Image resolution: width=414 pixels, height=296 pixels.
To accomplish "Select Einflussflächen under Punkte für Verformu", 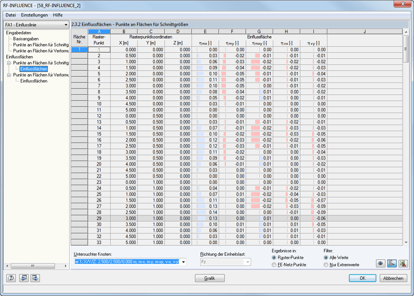I will [34, 81].
